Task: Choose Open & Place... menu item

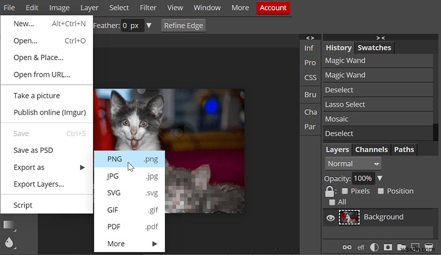Action: pos(47,58)
